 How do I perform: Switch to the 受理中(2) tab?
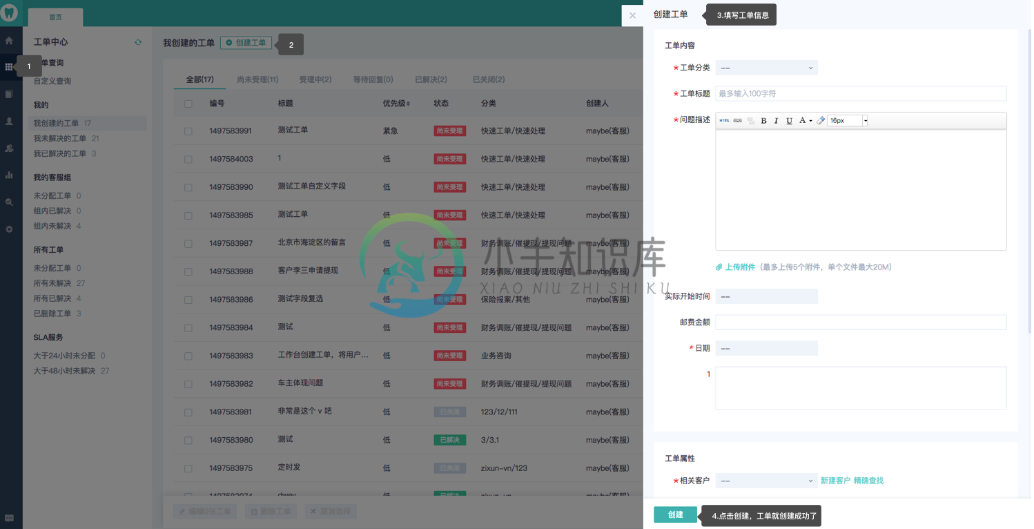[x=315, y=79]
